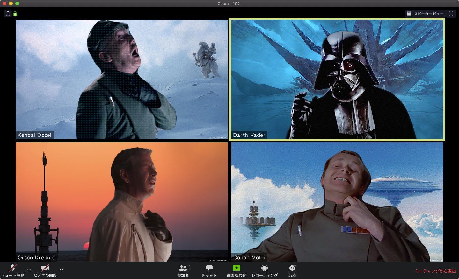This screenshot has width=459, height=279.
Task: Start recording (レコーディング)
Action: click(x=265, y=271)
